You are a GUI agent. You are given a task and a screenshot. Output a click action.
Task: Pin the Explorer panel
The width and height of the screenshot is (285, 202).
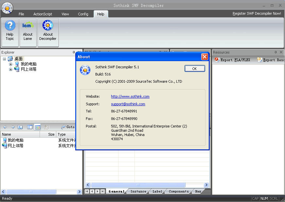74,52
